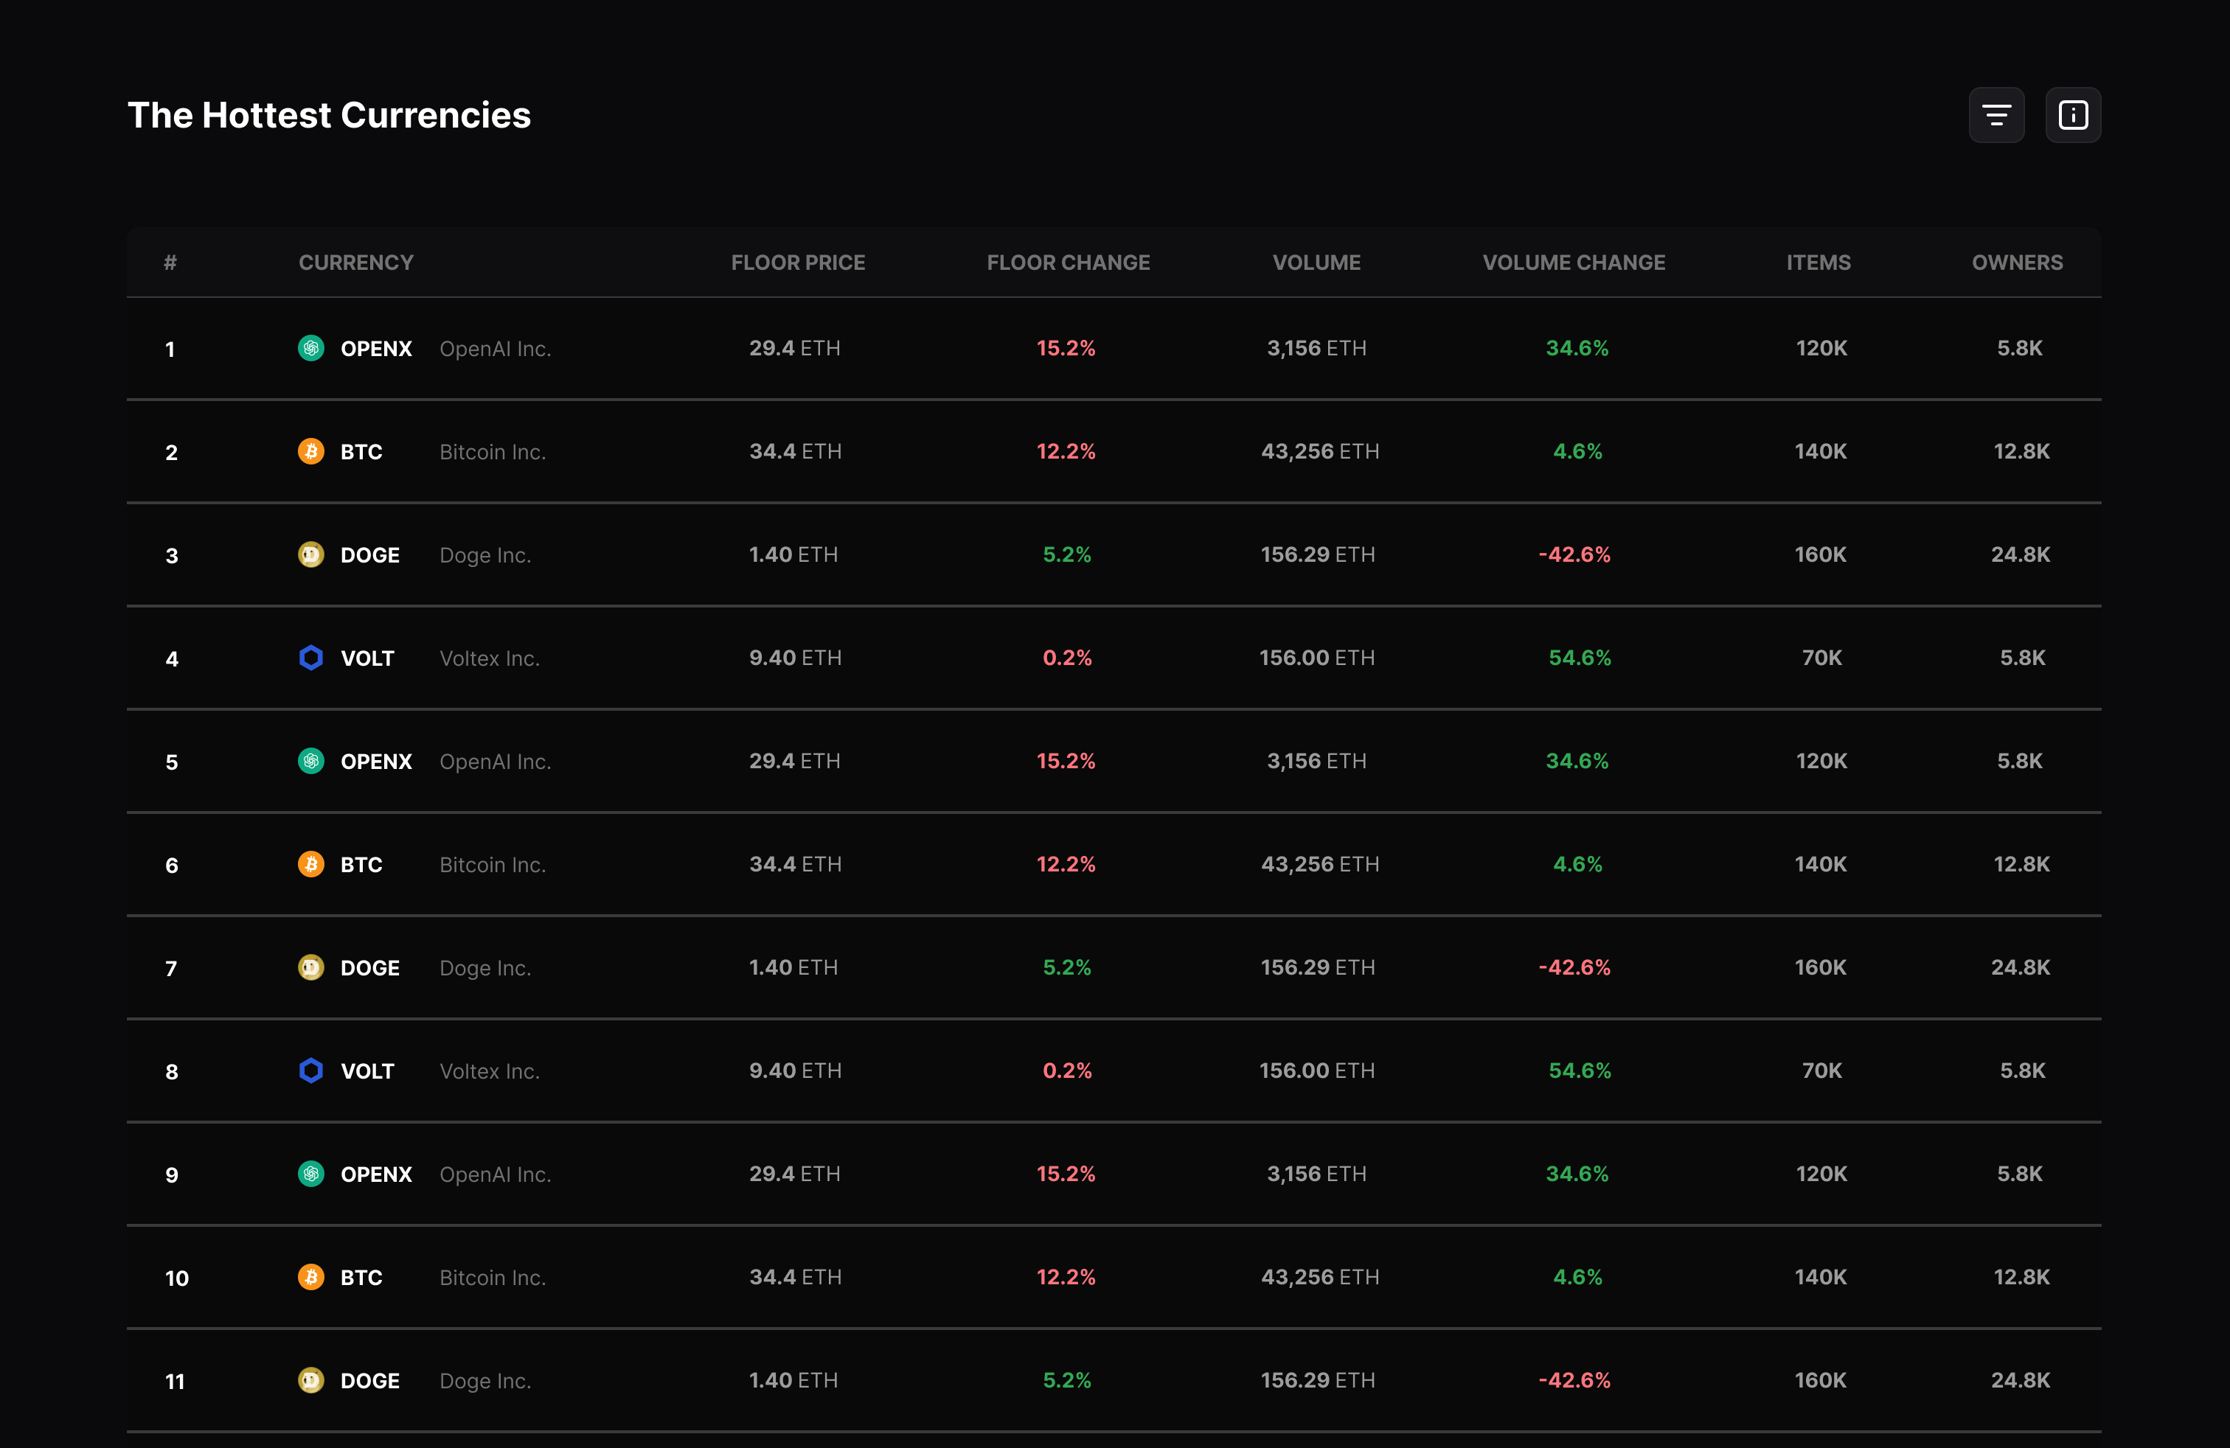Click 160K items value in row 3
Image resolution: width=2230 pixels, height=1448 pixels.
1821,554
